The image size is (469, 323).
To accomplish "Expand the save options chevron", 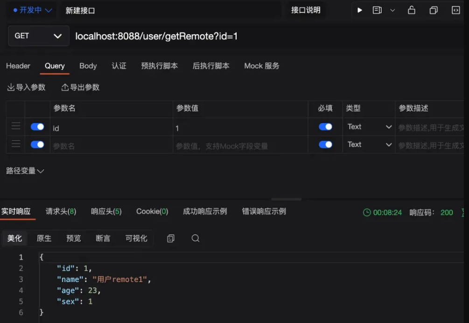I will coord(393,11).
